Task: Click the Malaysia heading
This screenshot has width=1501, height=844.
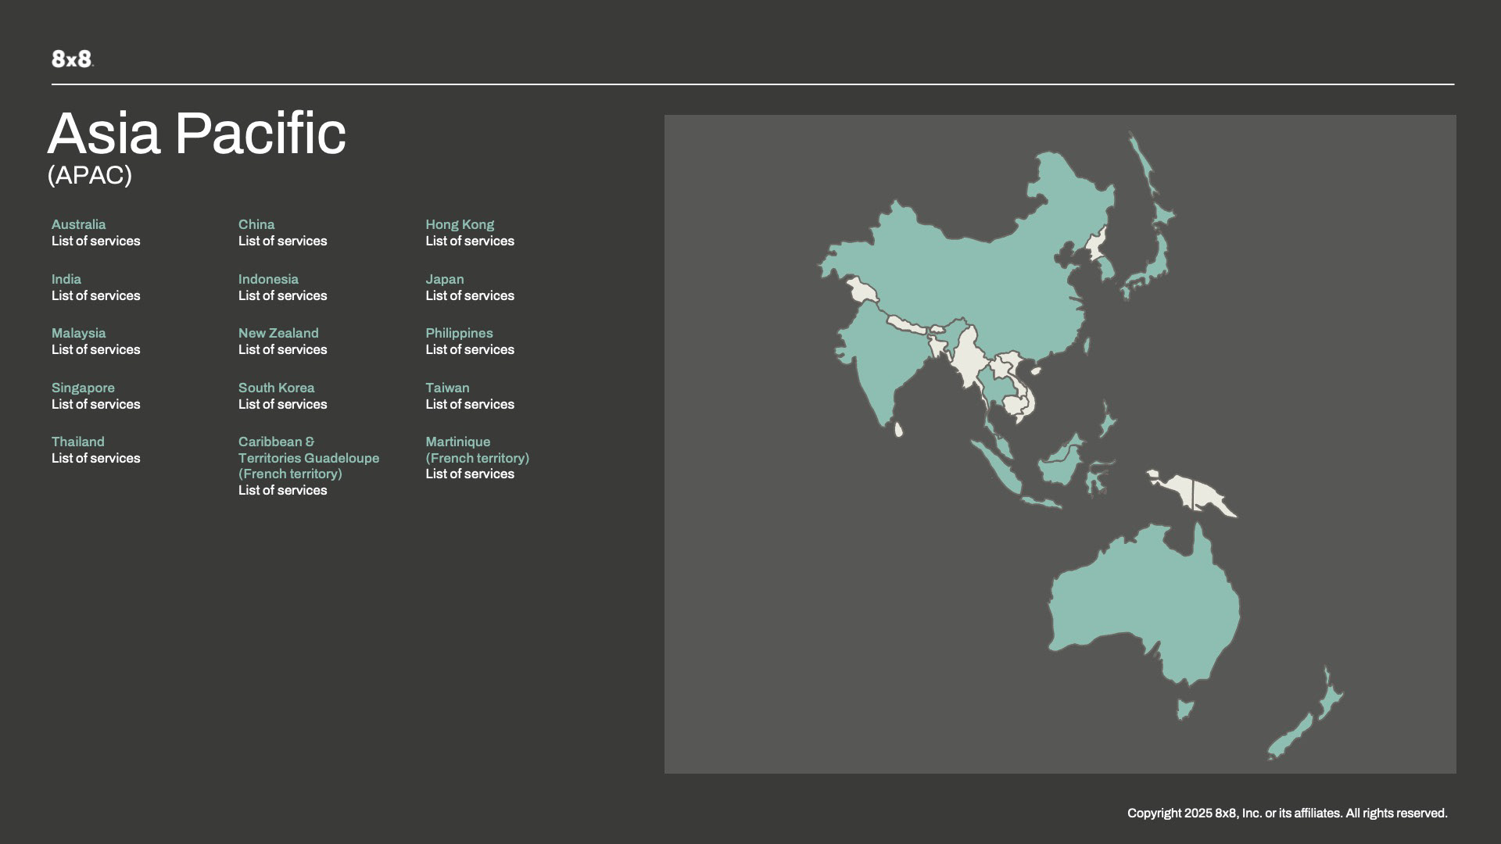Action: [x=78, y=333]
